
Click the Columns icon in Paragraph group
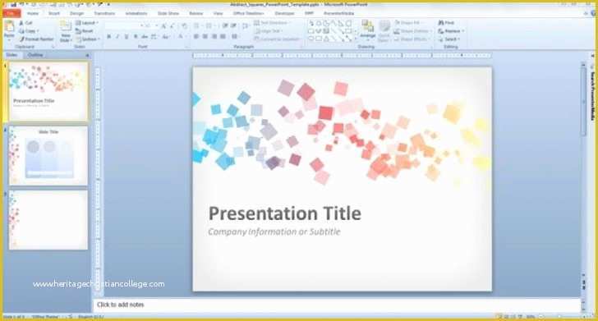tap(235, 37)
